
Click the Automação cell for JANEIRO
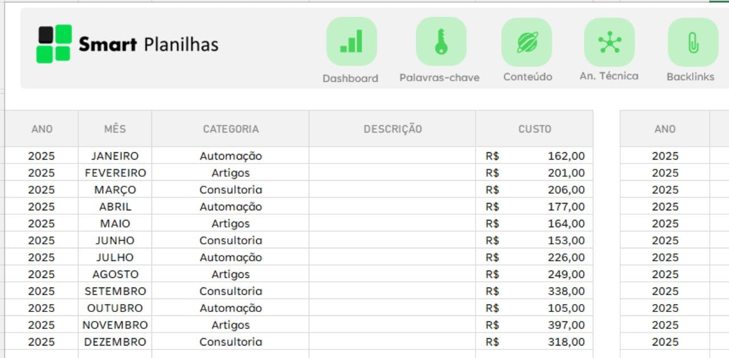(230, 156)
